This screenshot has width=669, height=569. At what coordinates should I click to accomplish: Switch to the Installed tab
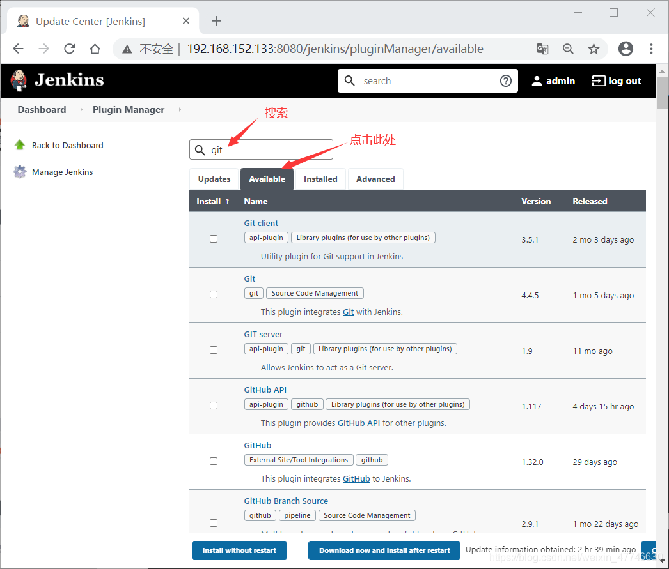coord(320,179)
